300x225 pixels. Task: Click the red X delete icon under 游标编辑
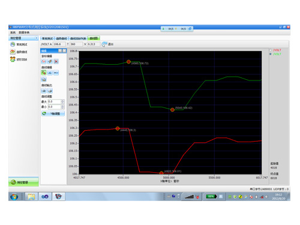[x=56, y=61]
